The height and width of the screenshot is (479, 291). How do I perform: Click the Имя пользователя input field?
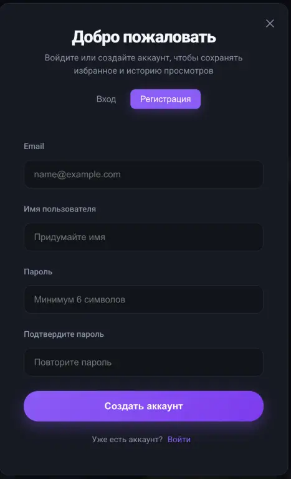pos(143,237)
